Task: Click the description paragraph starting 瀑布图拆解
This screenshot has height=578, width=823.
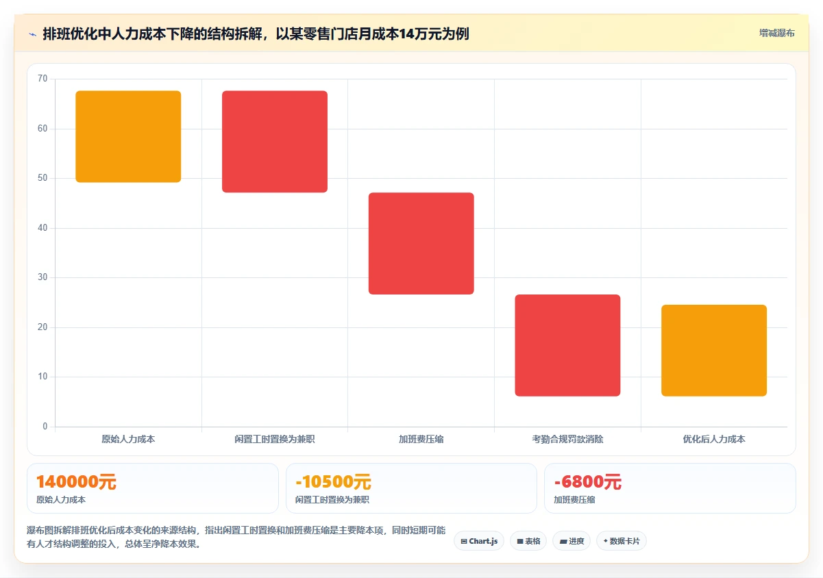Action: (236, 538)
